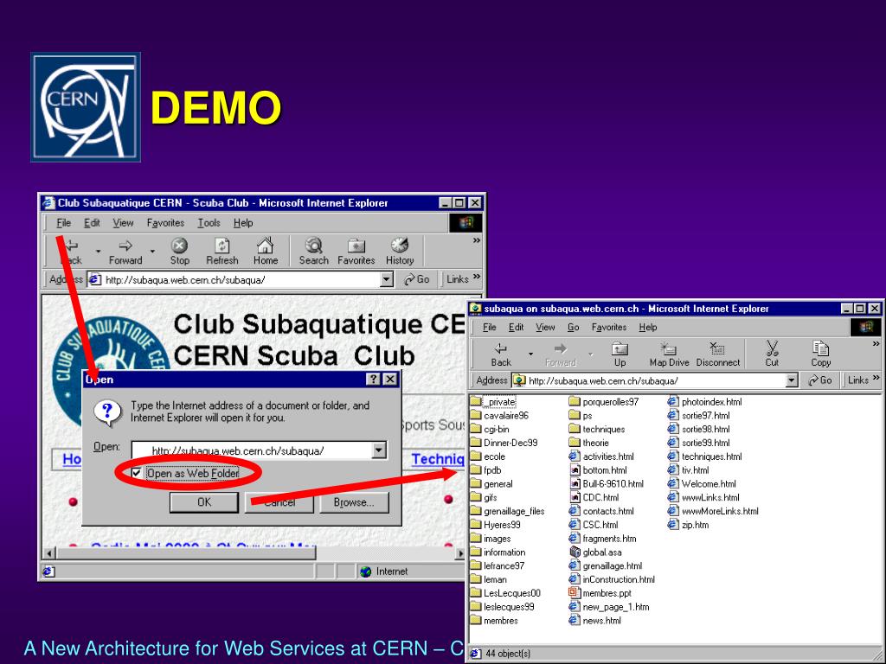The image size is (886, 664).
Task: Select the sortie98.html file
Action: 699,429
